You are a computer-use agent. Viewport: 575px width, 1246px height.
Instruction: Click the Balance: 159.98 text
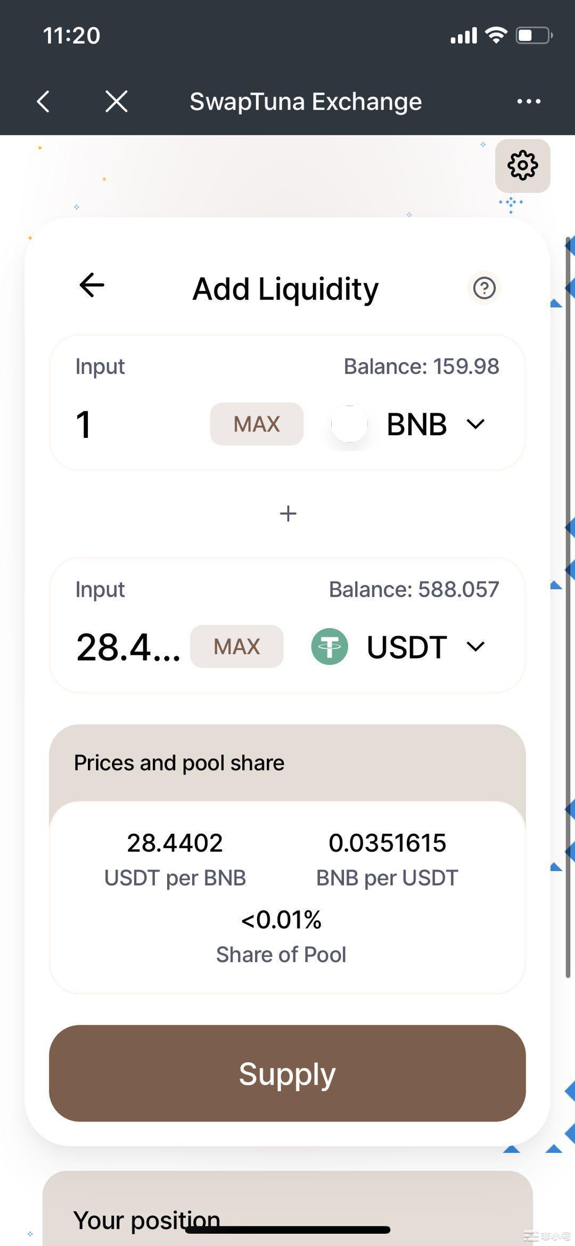pos(421,367)
